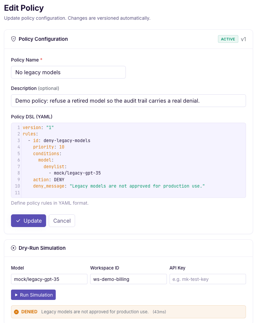The image size is (255, 323).
Task: Cancel editing the policy
Action: click(62, 221)
